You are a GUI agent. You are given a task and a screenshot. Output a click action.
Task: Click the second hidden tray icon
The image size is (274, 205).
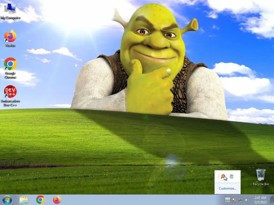231,177
